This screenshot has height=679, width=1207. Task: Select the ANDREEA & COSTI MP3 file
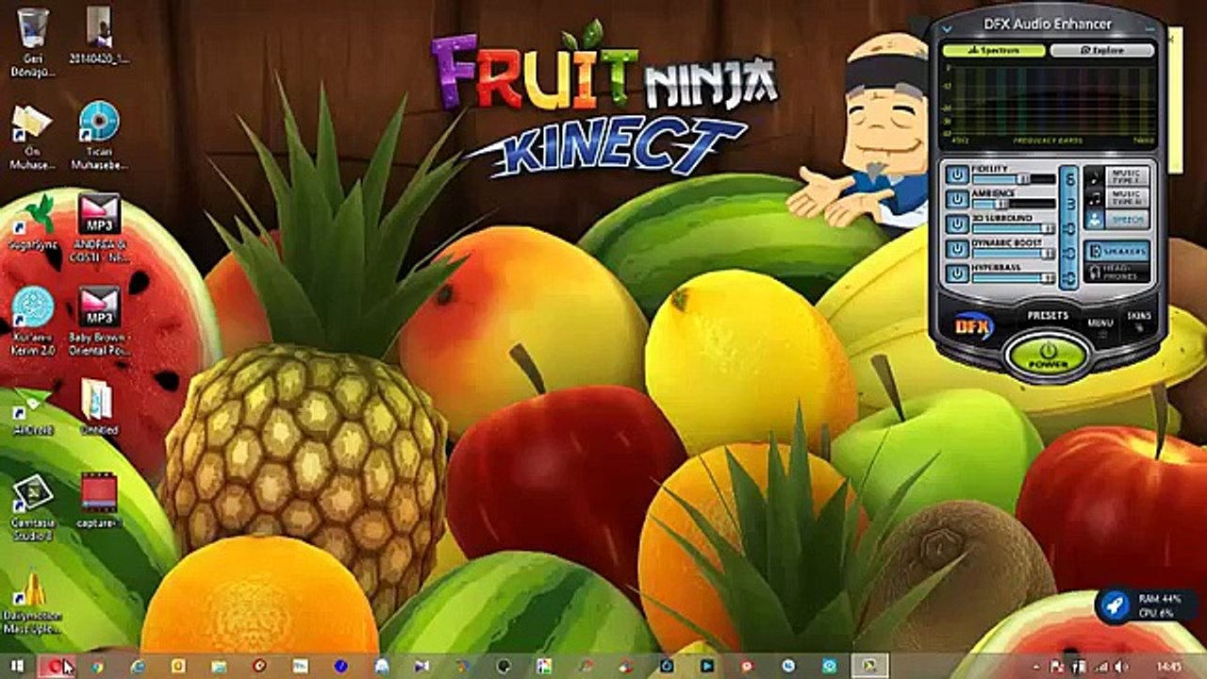(98, 227)
